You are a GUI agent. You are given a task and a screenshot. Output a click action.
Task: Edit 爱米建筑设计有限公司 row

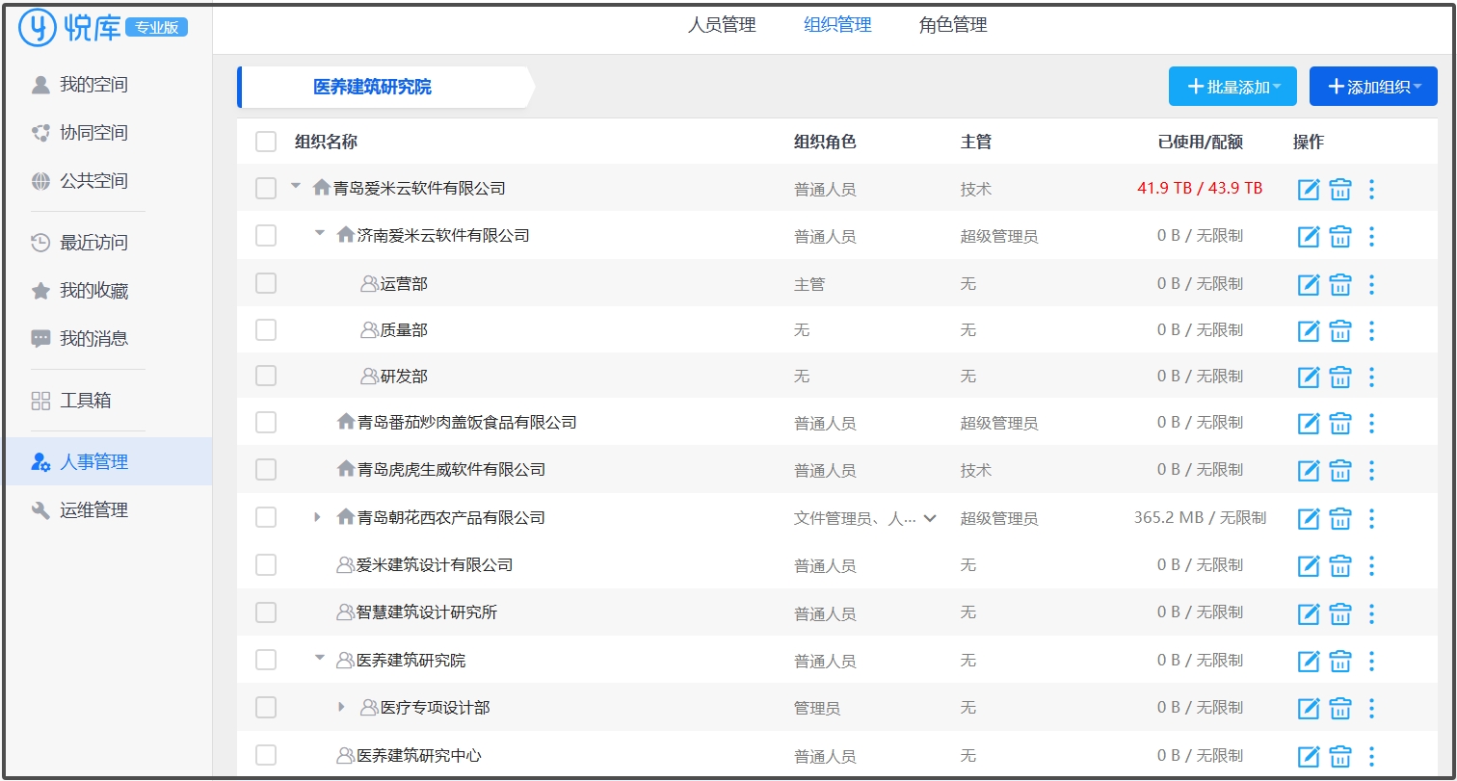pos(1309,565)
